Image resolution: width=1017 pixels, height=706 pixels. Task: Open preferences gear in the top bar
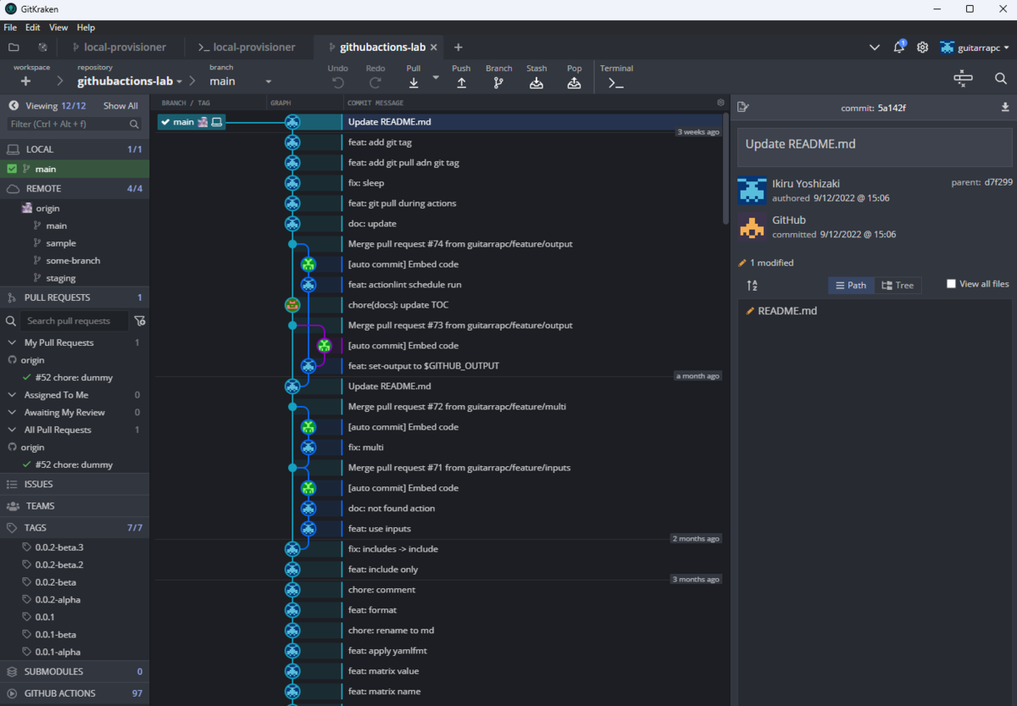point(923,47)
